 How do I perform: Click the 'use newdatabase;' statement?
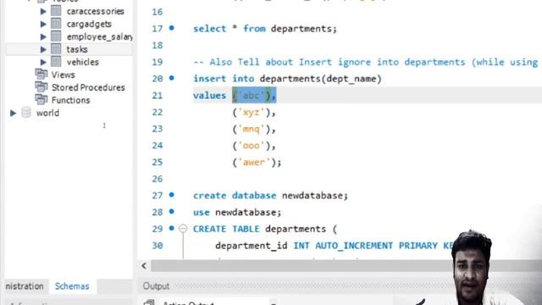[x=237, y=213]
